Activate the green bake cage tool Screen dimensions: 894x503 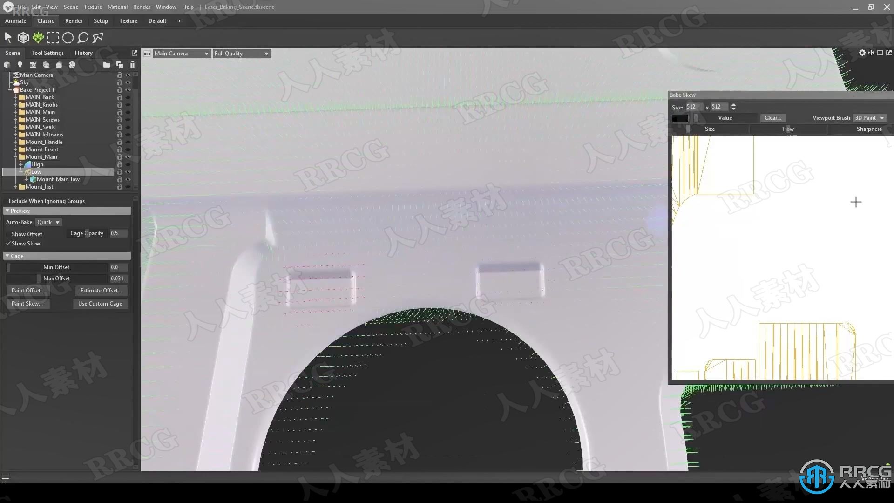click(38, 37)
